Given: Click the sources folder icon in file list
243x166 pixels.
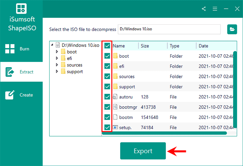Looking at the screenshot, I should click(x=115, y=76).
